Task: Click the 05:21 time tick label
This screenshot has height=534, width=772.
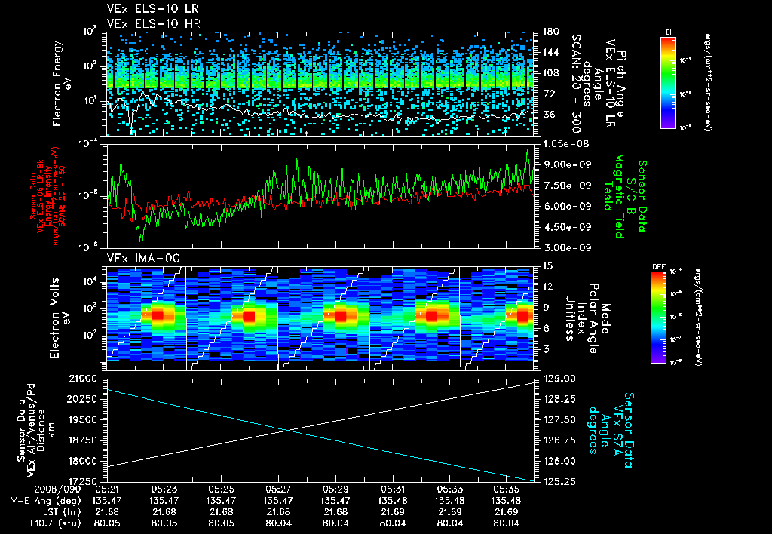Action: [x=107, y=489]
